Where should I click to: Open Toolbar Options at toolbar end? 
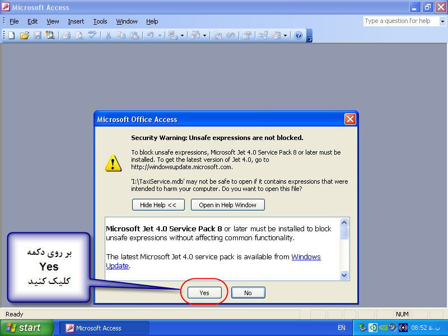tap(309, 36)
